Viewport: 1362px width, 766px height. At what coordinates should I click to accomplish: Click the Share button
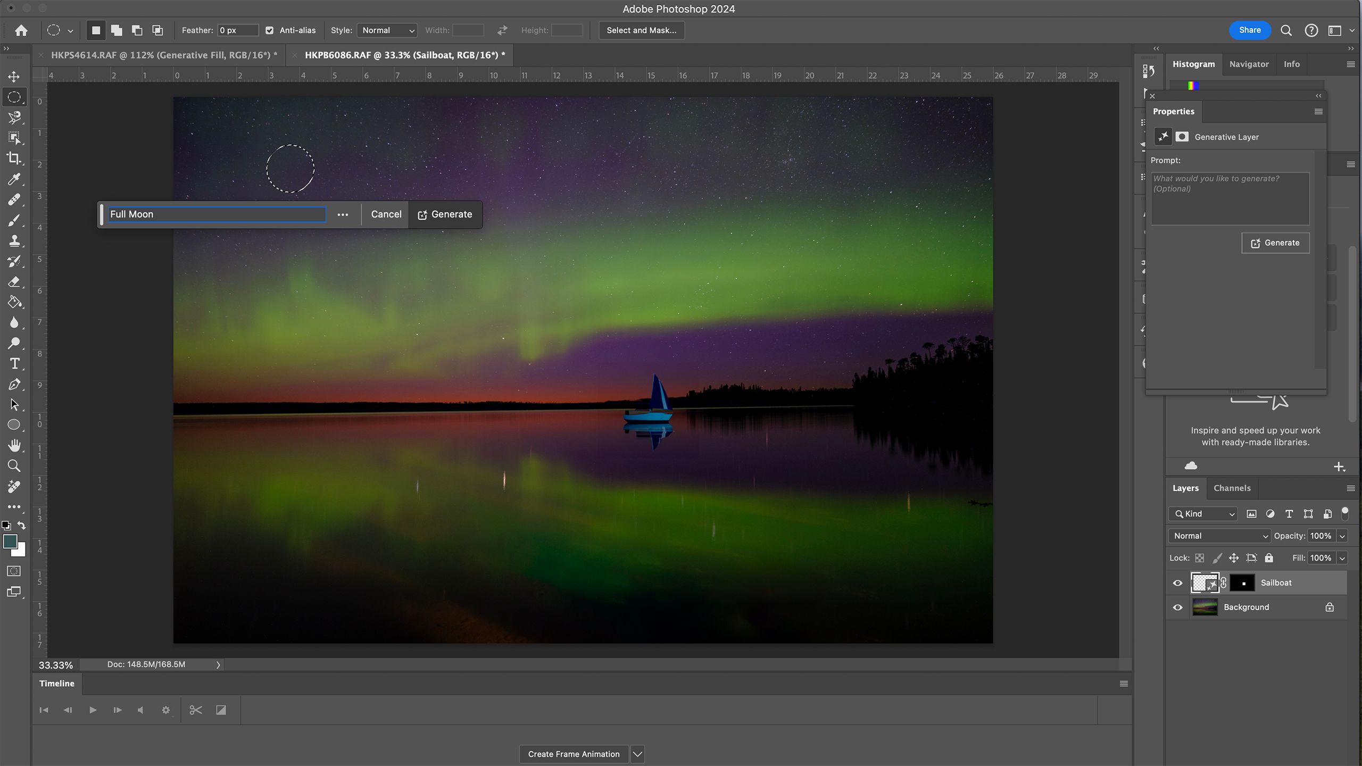pos(1249,30)
